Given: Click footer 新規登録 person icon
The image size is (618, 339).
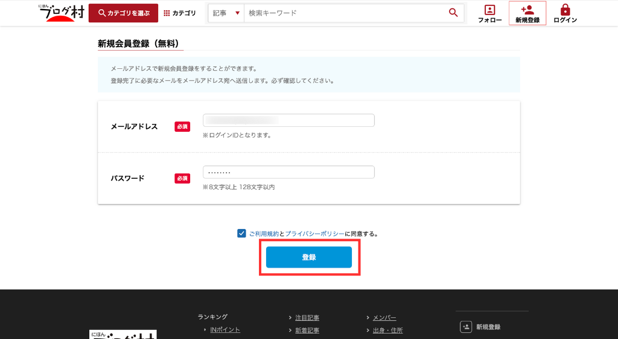Looking at the screenshot, I should point(466,327).
